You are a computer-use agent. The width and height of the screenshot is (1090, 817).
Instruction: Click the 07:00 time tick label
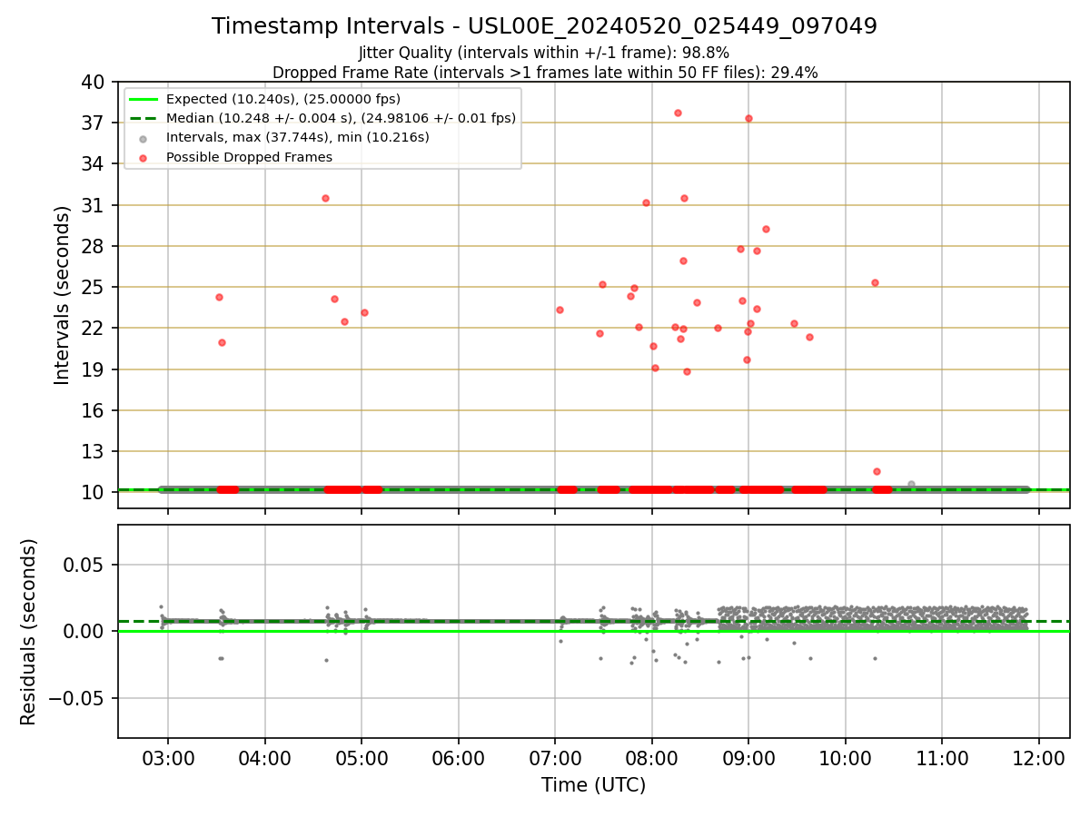point(555,757)
